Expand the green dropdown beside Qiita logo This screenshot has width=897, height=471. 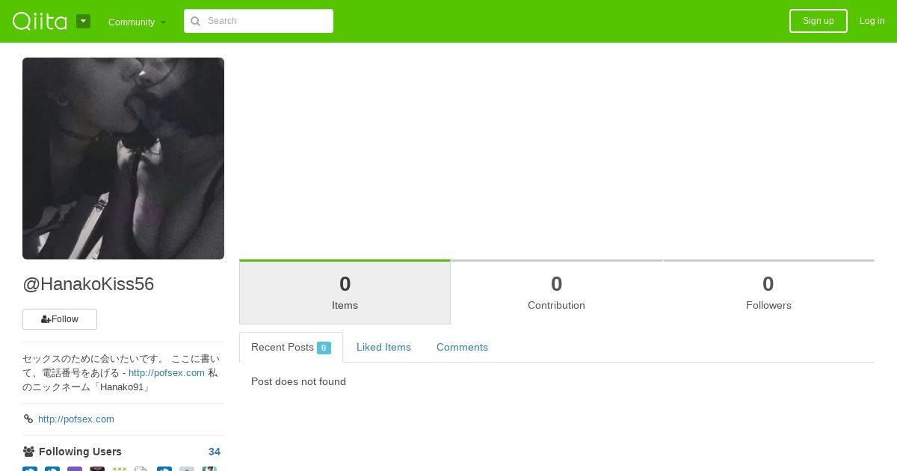(83, 21)
